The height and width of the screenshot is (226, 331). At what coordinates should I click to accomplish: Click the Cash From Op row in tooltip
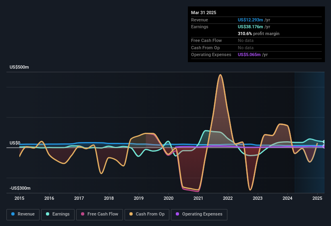coord(256,48)
